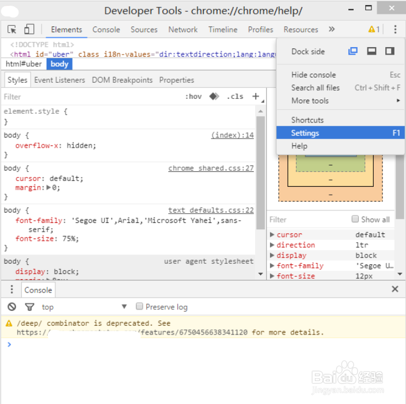Expand the display computed property
The image size is (406, 404).
click(272, 255)
